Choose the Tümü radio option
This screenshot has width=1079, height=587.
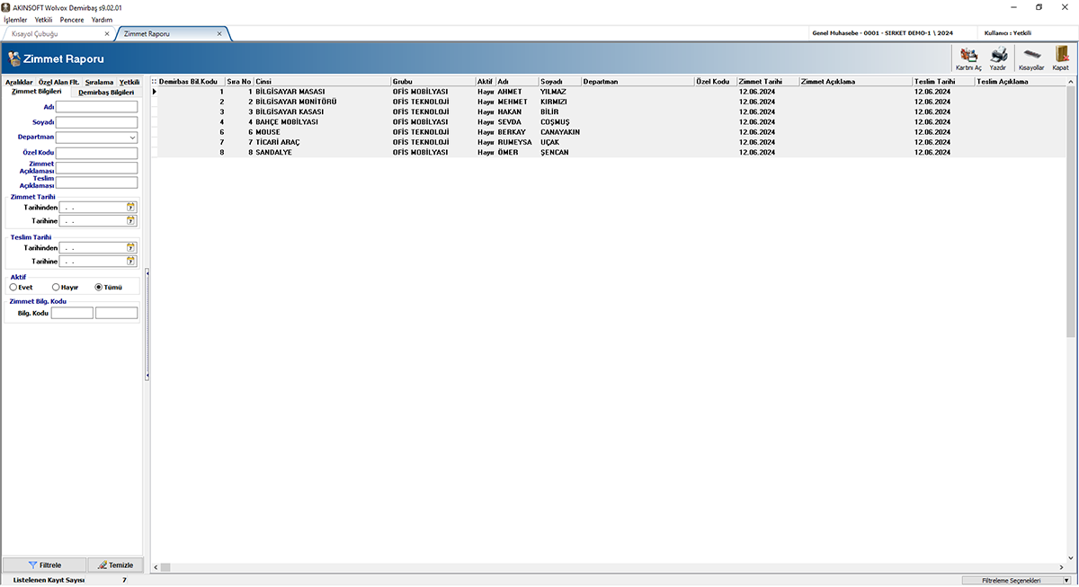pos(99,287)
